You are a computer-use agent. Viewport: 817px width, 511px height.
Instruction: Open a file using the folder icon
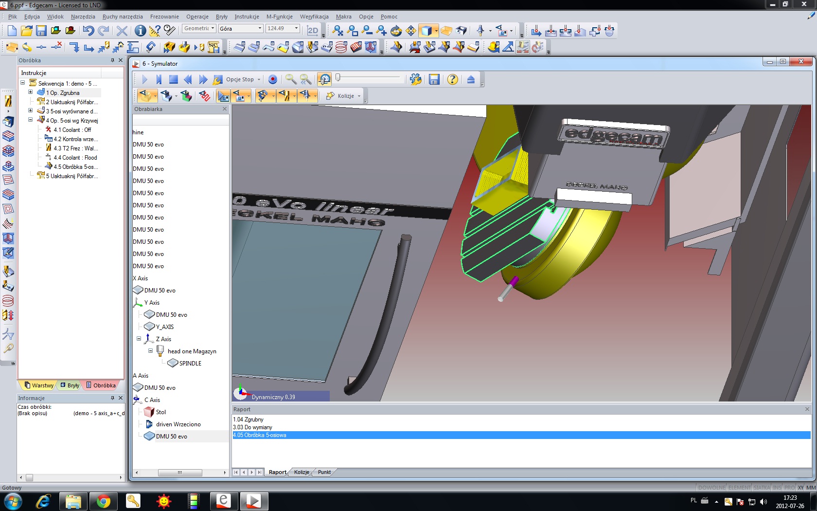click(x=26, y=31)
